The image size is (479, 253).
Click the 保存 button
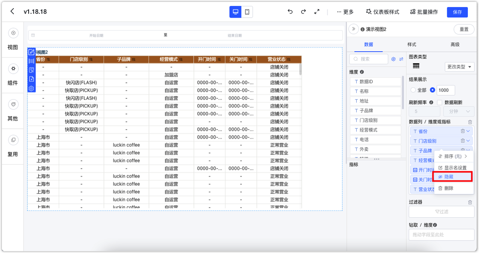457,12
